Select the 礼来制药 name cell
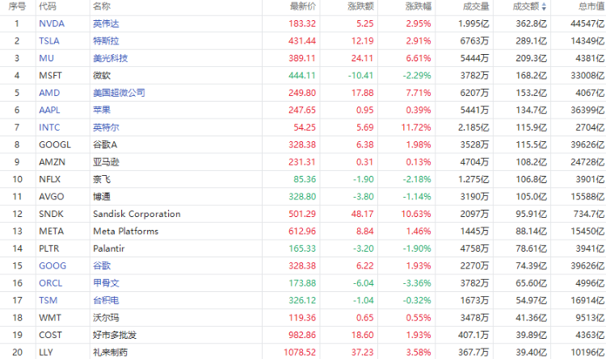Screen dimensions: 606x359 pyautogui.click(x=110, y=353)
